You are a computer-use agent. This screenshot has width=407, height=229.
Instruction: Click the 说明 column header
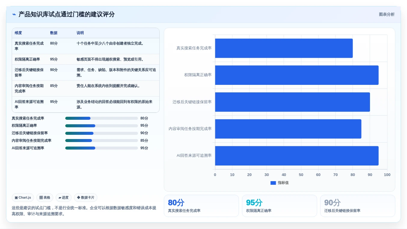coord(80,33)
